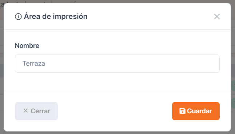Click the dimmed backdrop left of the dialog

2,67
